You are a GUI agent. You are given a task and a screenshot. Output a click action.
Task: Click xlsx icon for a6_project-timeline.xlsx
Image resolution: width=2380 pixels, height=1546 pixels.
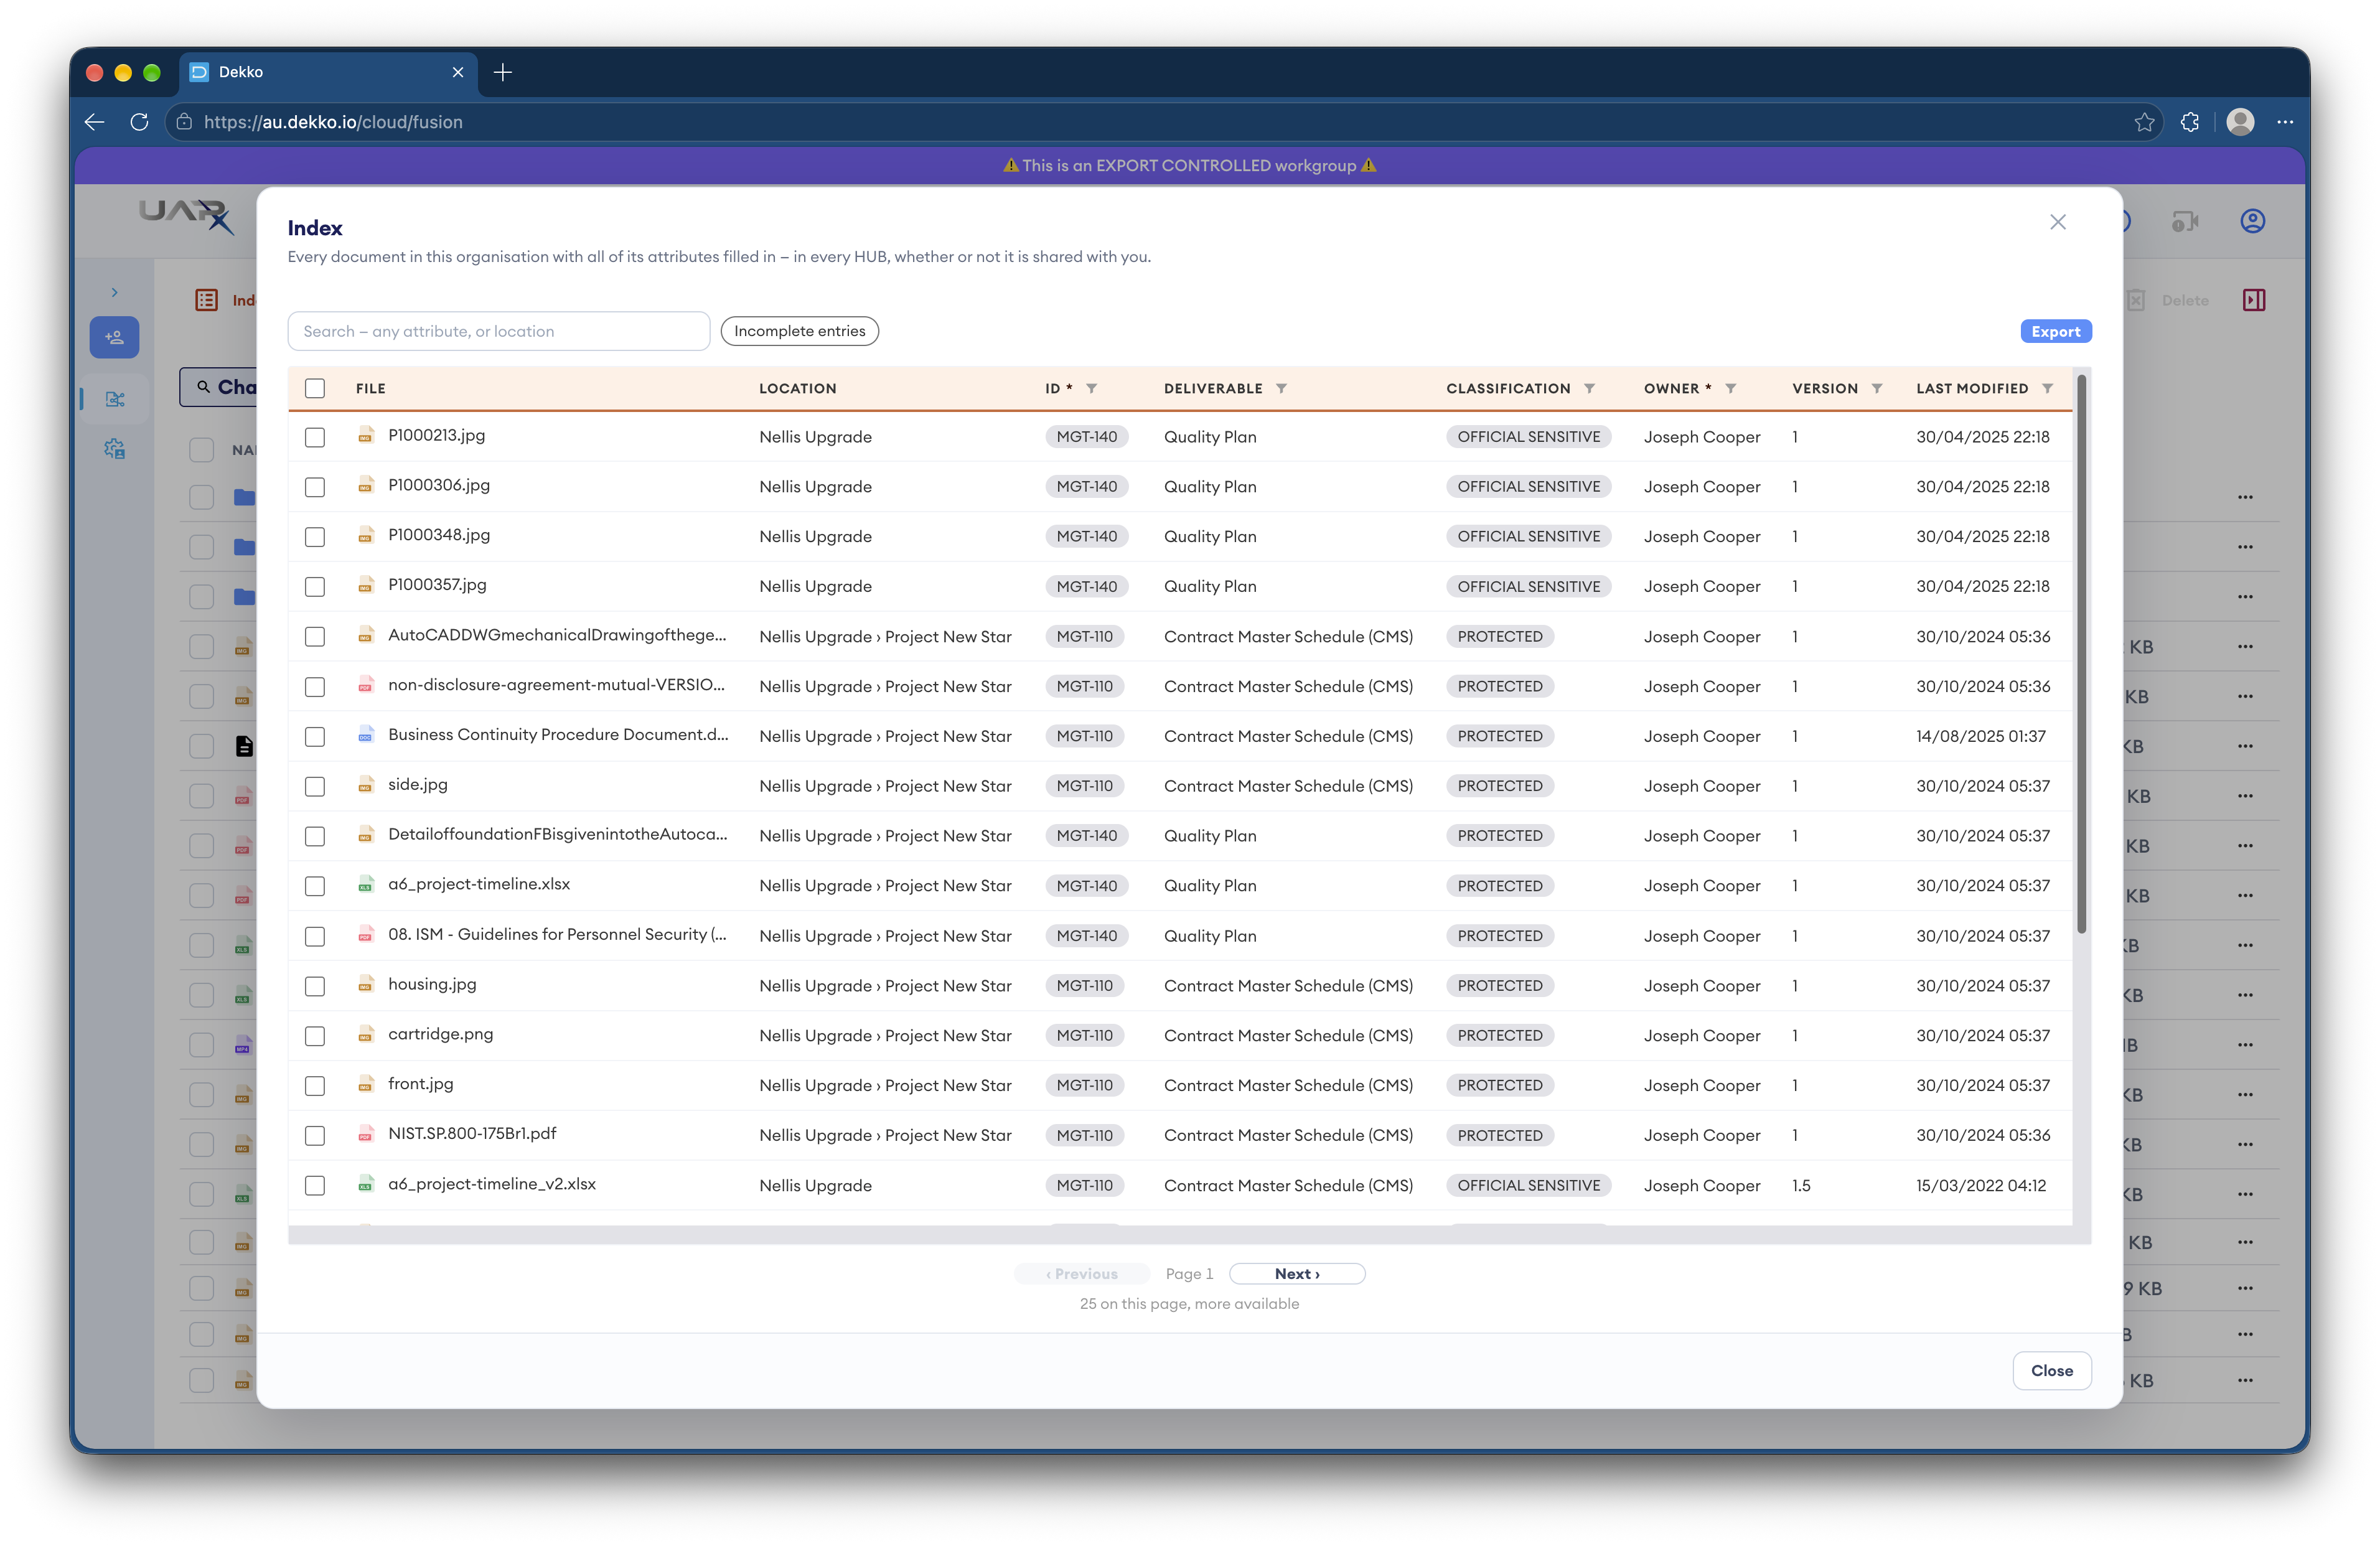[366, 884]
